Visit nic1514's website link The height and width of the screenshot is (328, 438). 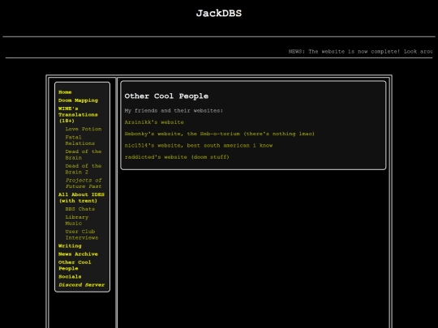[x=199, y=145]
